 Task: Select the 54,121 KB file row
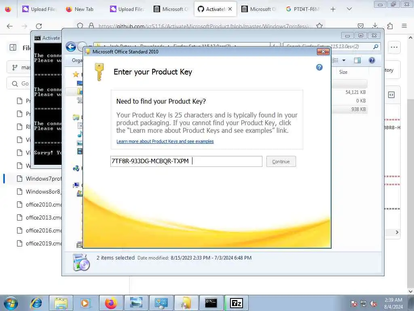(x=349, y=92)
